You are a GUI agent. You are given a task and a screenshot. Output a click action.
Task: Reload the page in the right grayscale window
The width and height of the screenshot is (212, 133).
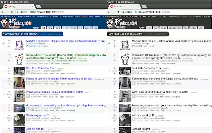(x=118, y=12)
